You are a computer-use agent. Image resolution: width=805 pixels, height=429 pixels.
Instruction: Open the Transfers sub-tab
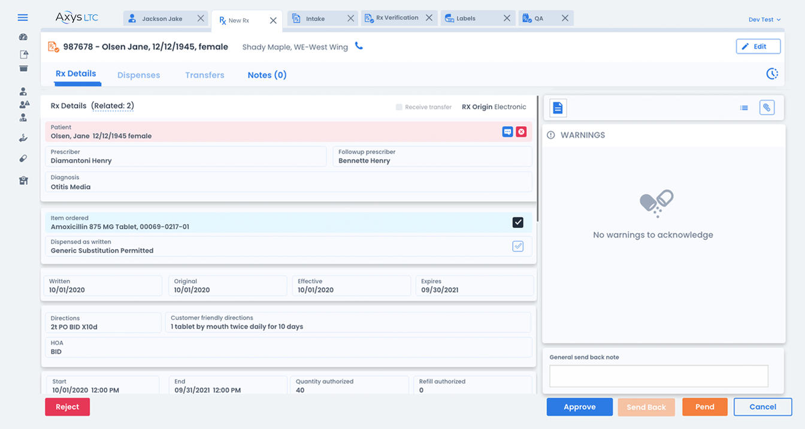click(205, 75)
